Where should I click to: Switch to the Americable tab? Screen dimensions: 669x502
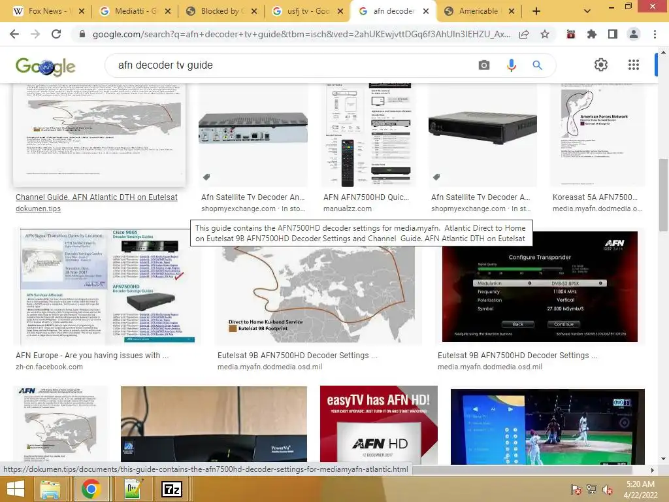(x=478, y=11)
